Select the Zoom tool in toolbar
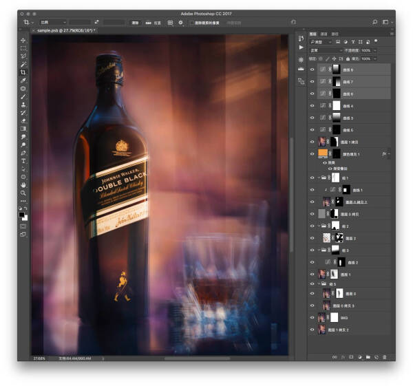Image resolution: width=413 pixels, height=386 pixels. (x=23, y=193)
